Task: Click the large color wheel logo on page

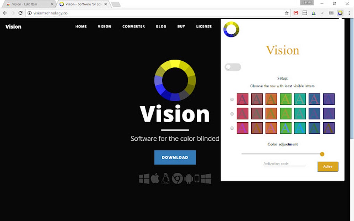Action: 175,80
